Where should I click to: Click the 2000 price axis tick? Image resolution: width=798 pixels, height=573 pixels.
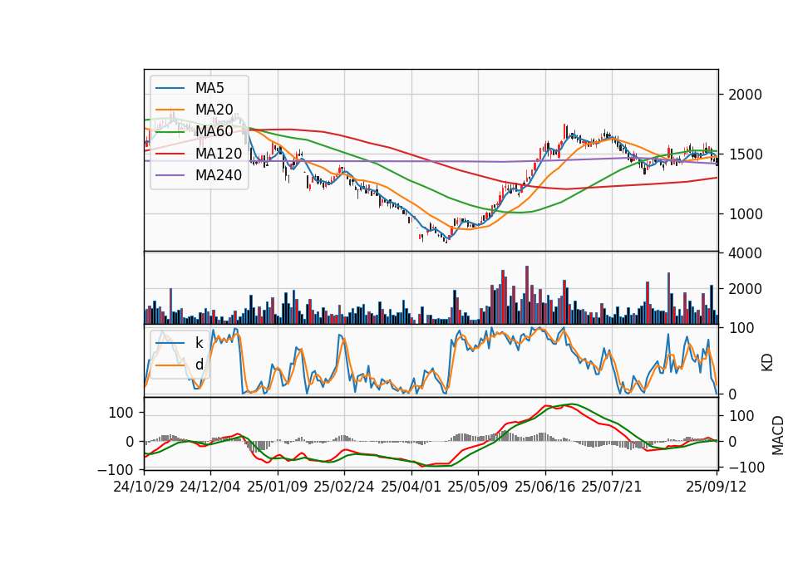[x=745, y=95]
